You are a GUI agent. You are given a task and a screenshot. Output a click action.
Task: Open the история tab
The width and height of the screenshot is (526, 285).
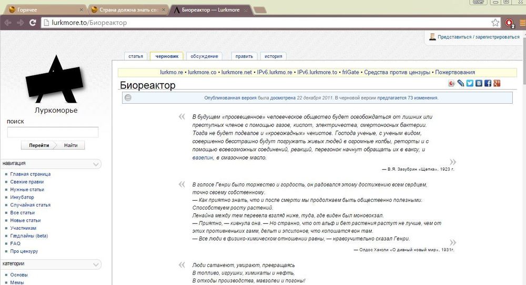[x=273, y=56]
